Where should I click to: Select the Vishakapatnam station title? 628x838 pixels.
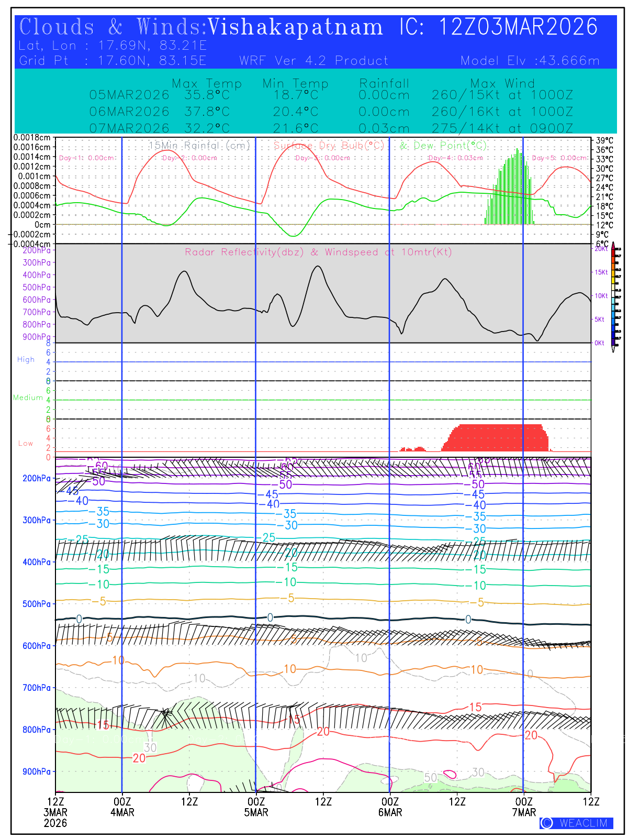tap(295, 27)
